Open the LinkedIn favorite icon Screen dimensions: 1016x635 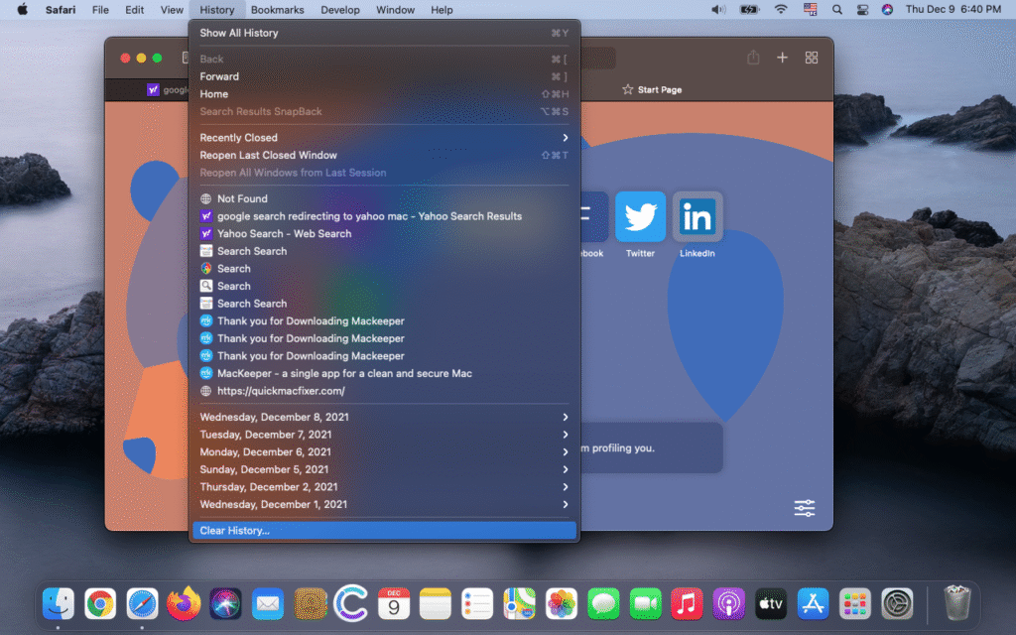click(x=698, y=217)
